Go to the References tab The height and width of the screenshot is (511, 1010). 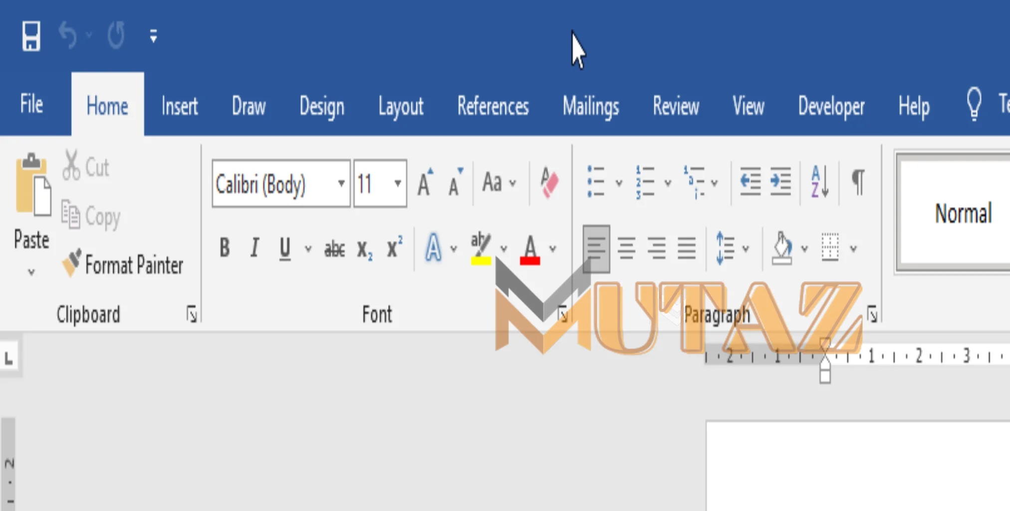point(493,106)
